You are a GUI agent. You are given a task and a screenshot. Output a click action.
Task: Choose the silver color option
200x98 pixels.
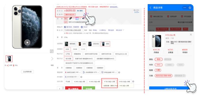pos(105,44)
